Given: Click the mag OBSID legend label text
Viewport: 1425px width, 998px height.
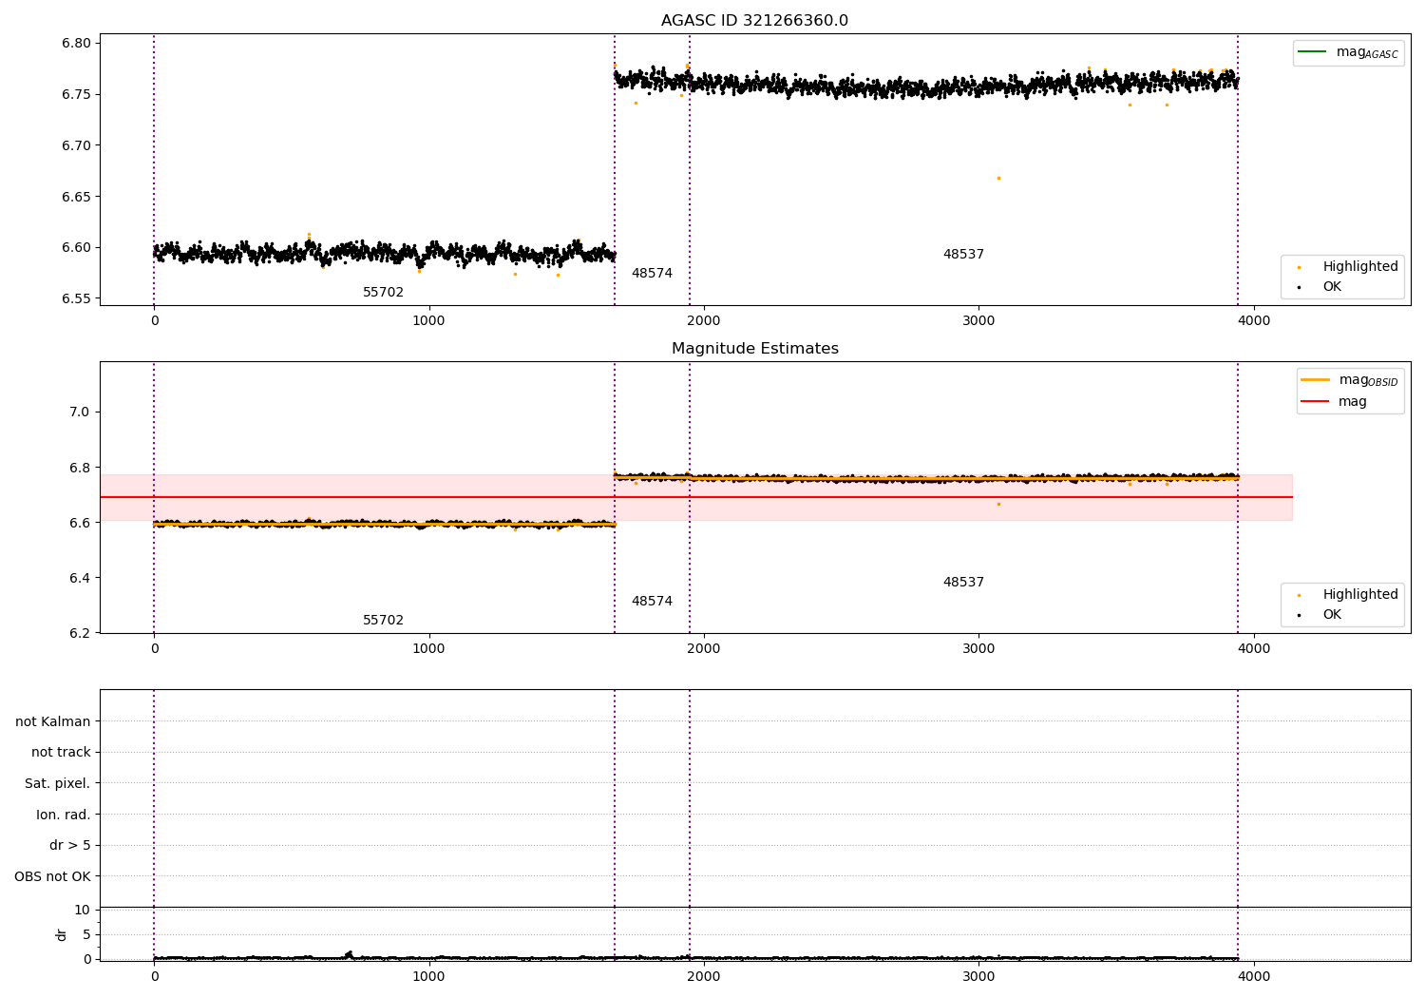Looking at the screenshot, I should click(x=1369, y=380).
